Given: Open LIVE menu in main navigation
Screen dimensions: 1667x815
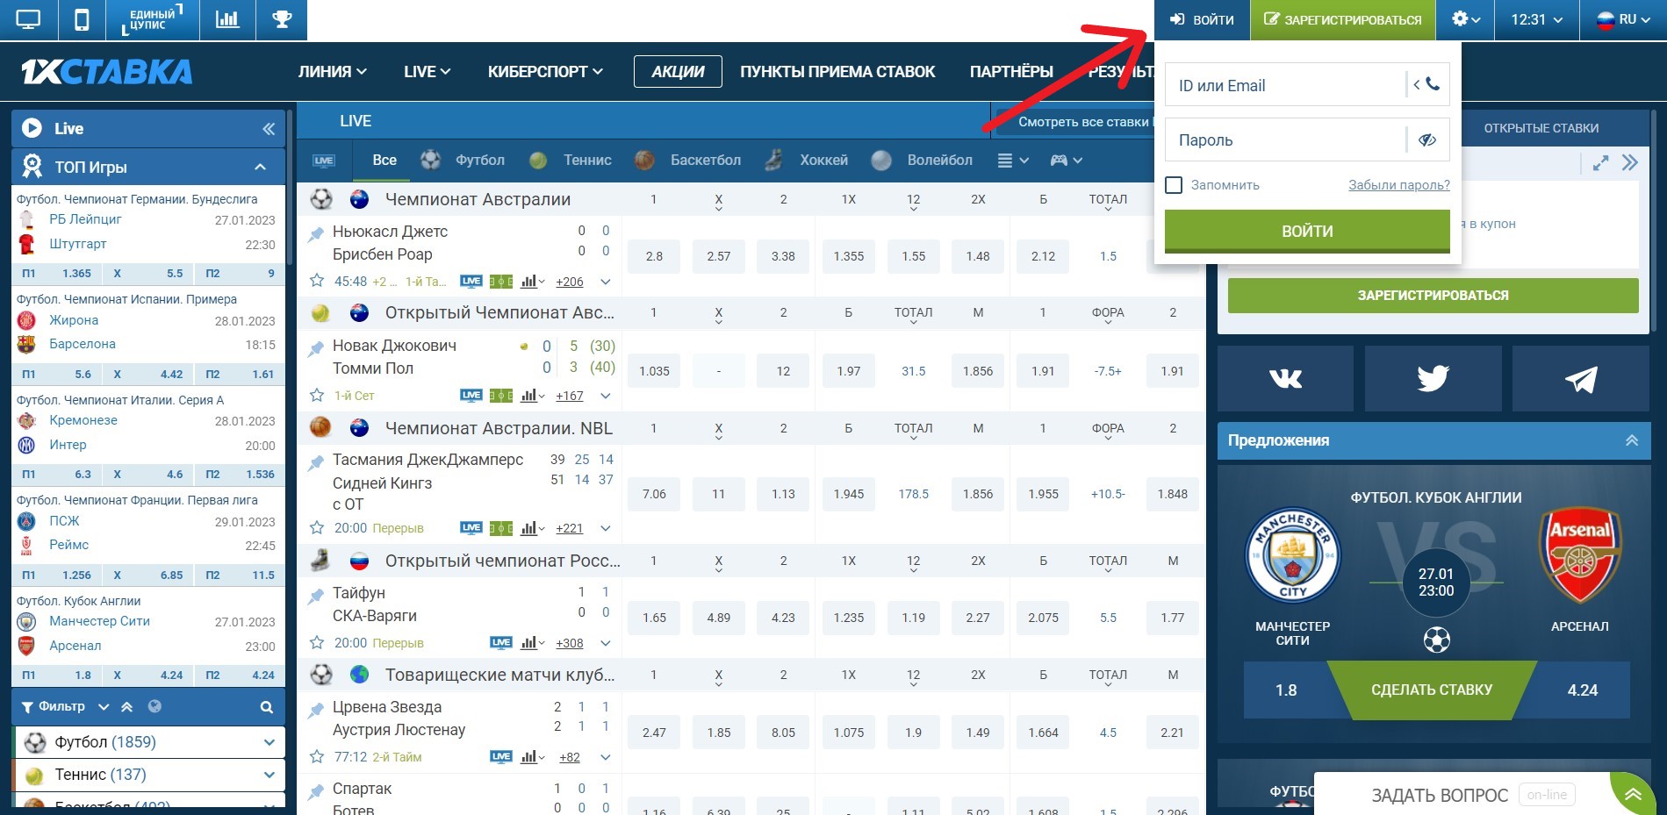Looking at the screenshot, I should (427, 72).
